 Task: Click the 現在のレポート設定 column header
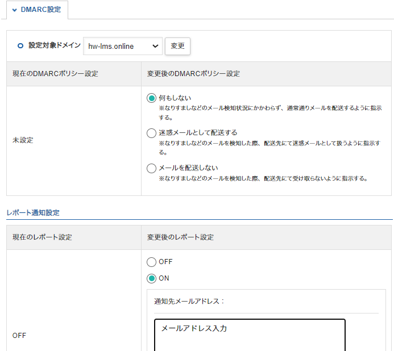[42, 237]
